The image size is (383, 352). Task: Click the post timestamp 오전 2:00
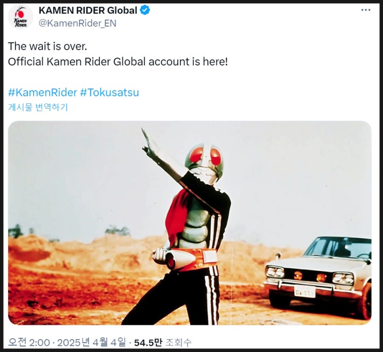coord(29,343)
